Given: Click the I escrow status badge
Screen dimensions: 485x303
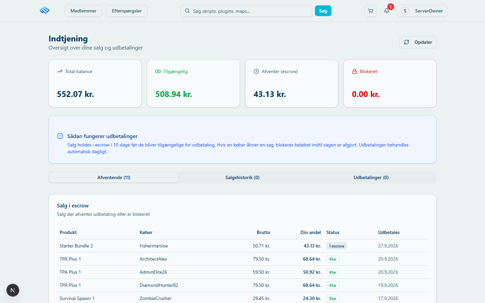Looking at the screenshot, I should 337,246.
